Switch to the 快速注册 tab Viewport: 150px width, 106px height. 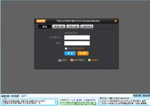(59, 26)
